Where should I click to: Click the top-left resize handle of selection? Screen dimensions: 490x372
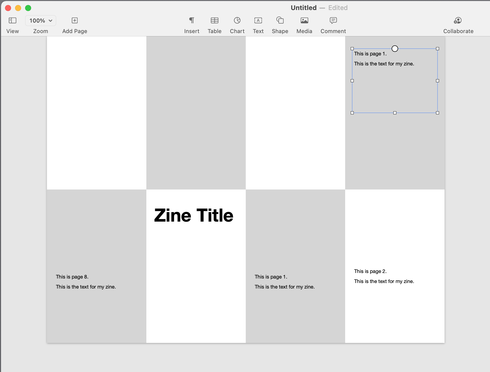point(352,48)
